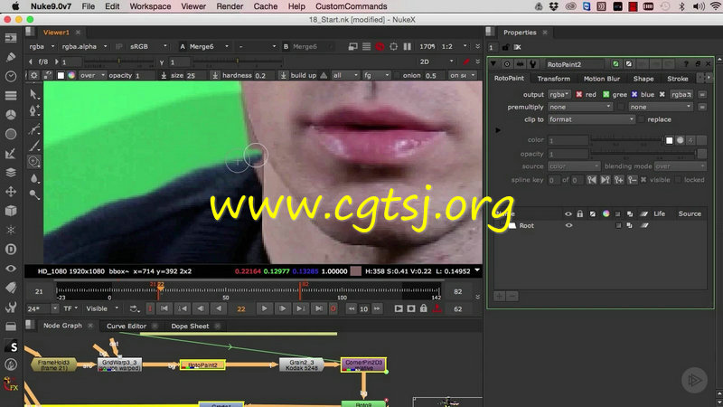Enable the onion skin checkbox

[x=398, y=75]
